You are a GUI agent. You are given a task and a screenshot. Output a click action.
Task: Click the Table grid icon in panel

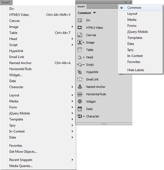pyautogui.click(x=80, y=50)
